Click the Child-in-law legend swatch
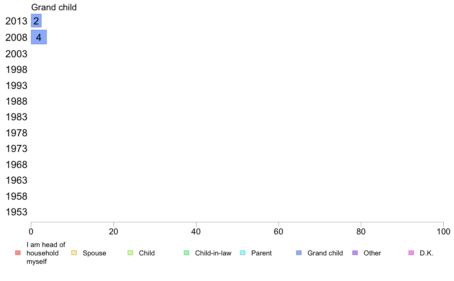Viewport: 454px width, 281px height. [186, 253]
